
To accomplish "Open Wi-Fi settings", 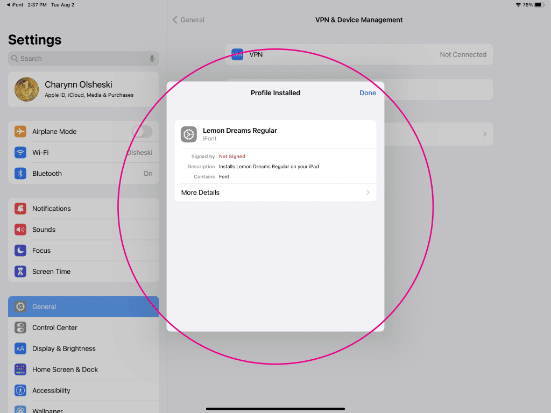I will (83, 152).
